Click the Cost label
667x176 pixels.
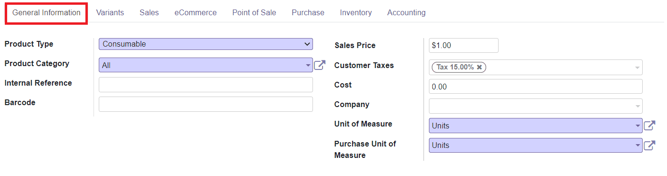(x=343, y=85)
